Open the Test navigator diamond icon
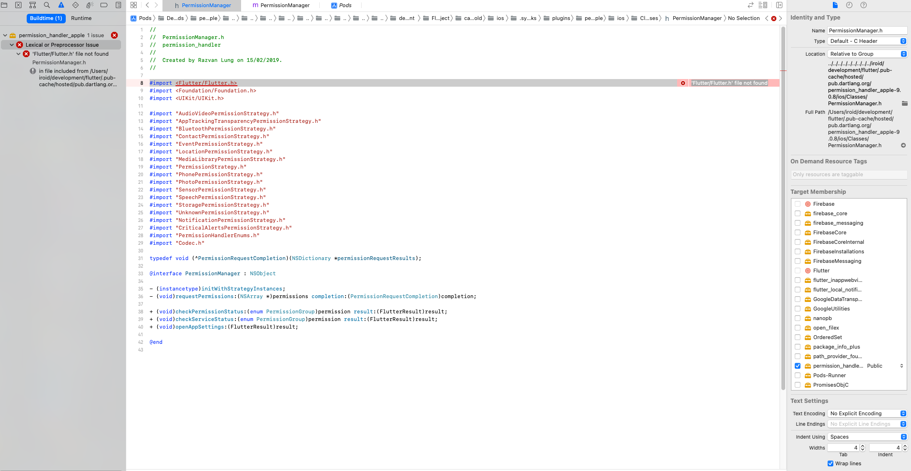Screen dimensions: 911x471 pos(75,5)
